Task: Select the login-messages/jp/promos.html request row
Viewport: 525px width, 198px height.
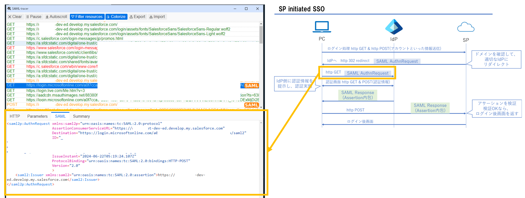Action: click(132, 39)
